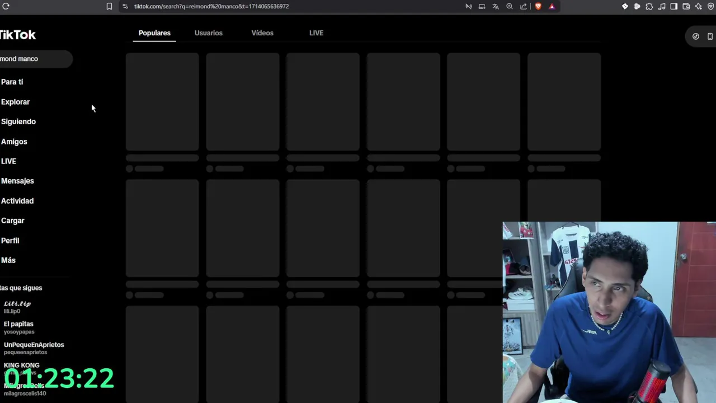Open Actividad in sidebar
Screen dimensions: 716x403
(x=17, y=201)
